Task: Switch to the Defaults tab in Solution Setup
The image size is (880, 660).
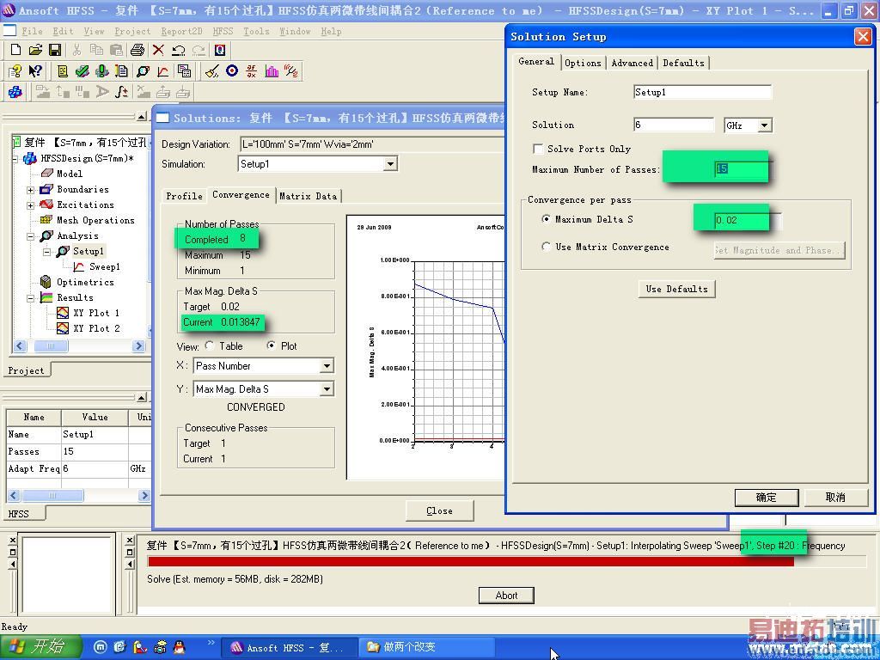Action: pyautogui.click(x=683, y=63)
